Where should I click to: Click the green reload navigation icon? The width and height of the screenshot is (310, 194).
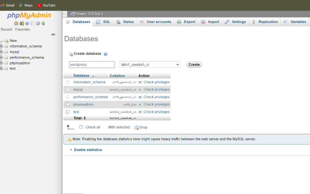pyautogui.click(x=43, y=23)
